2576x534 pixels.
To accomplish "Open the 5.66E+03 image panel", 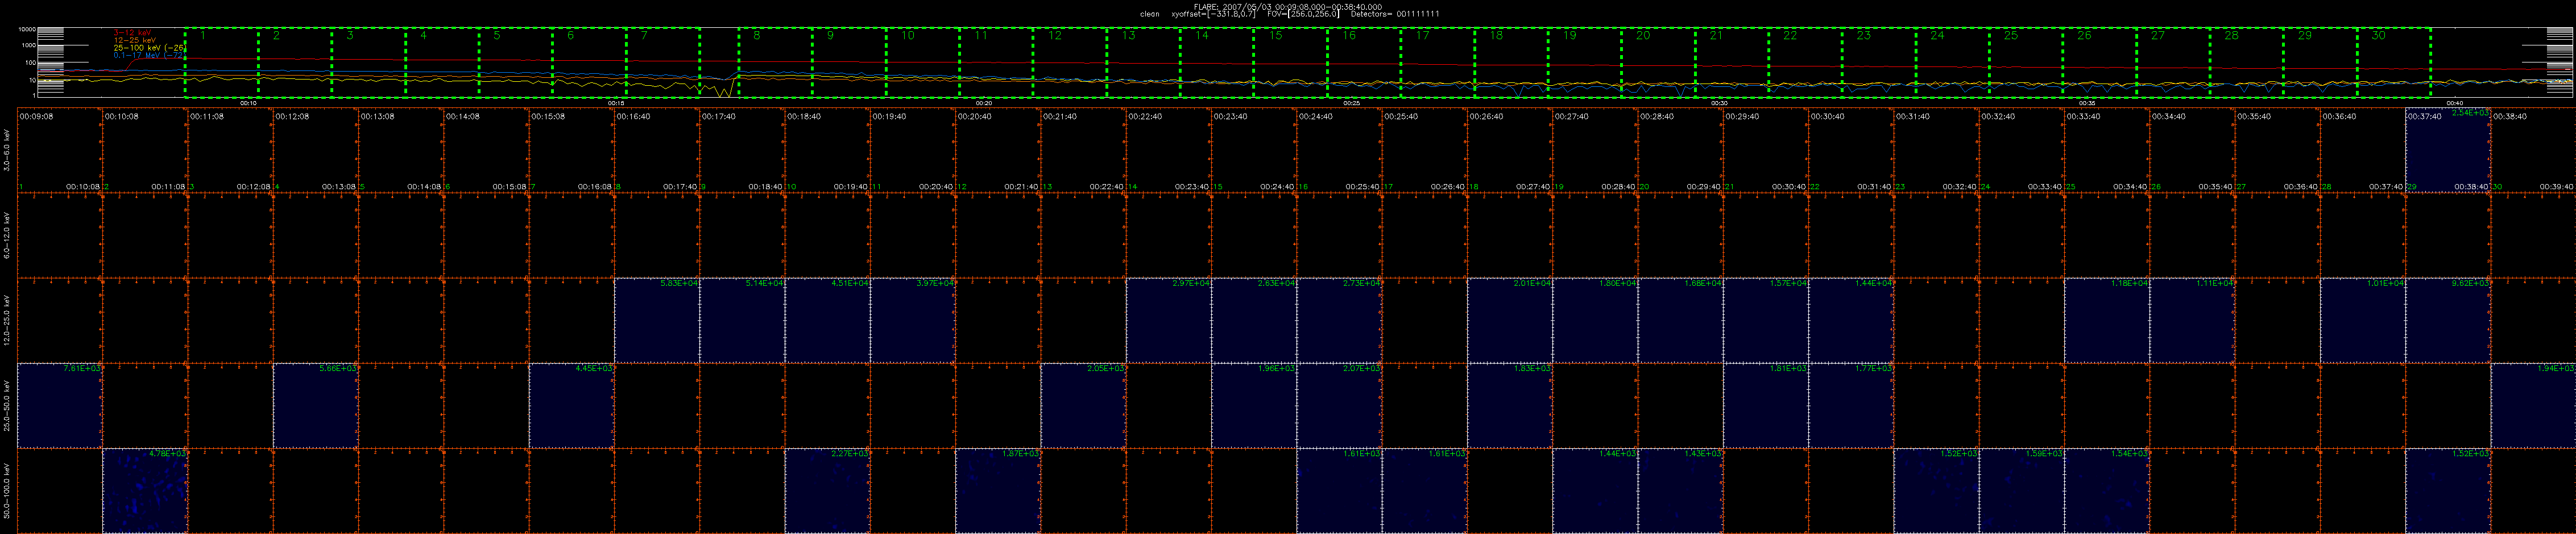I will click(316, 405).
